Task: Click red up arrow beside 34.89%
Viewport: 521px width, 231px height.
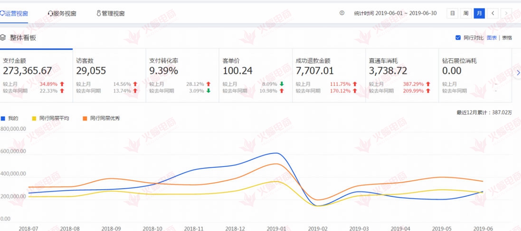Action: (62, 84)
